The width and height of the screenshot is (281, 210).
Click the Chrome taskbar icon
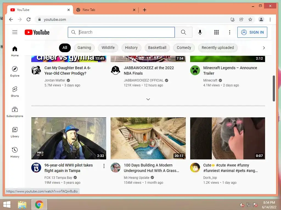[39, 205]
